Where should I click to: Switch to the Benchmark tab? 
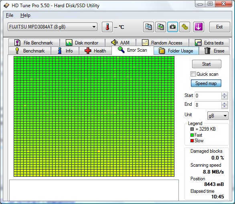tap(30, 51)
